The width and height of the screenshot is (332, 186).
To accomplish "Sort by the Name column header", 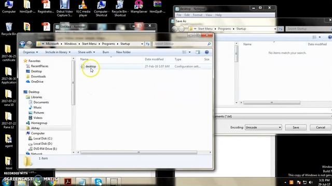I will [110, 59].
